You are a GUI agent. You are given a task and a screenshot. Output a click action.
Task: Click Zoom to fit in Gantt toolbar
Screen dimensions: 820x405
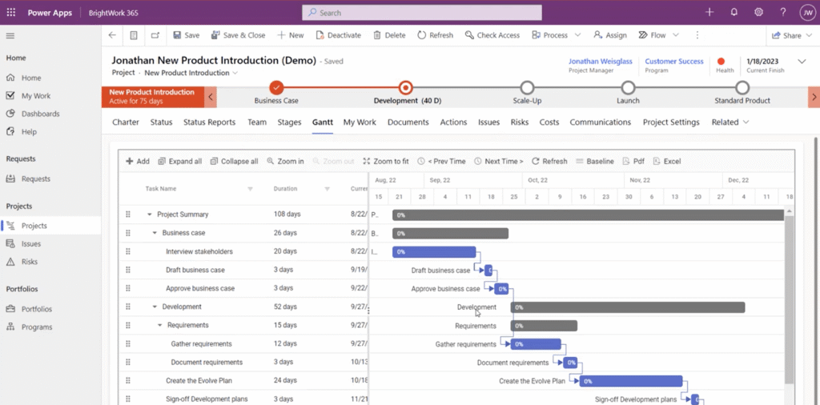pyautogui.click(x=385, y=161)
